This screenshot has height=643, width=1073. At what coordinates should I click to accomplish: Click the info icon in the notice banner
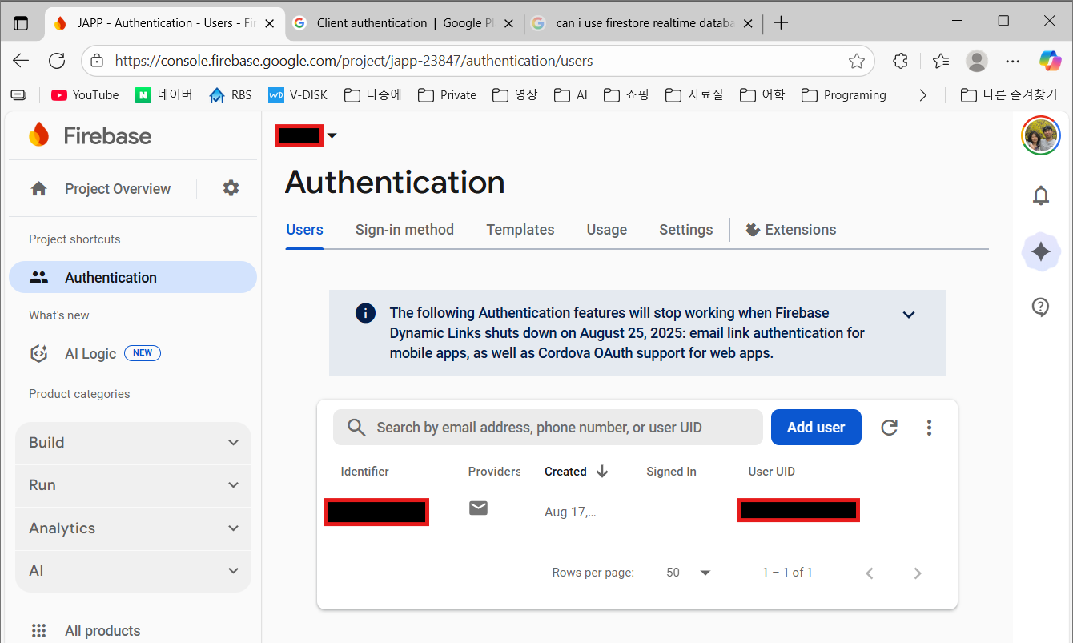coord(365,313)
